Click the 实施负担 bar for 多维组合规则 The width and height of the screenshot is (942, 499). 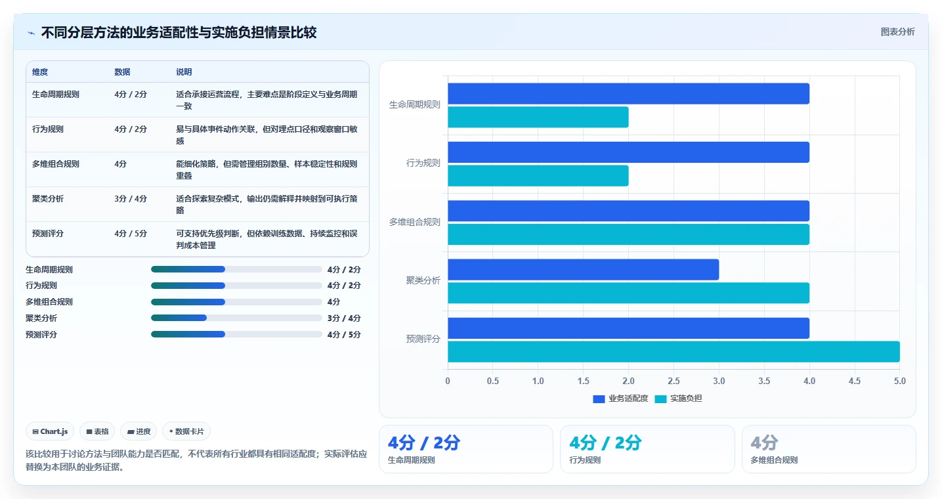point(628,234)
